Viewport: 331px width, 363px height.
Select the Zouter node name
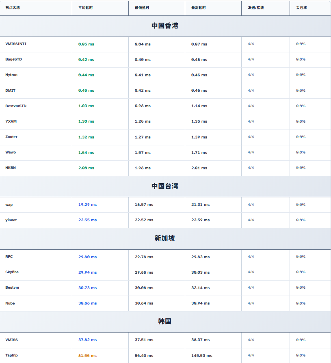[x=11, y=137]
